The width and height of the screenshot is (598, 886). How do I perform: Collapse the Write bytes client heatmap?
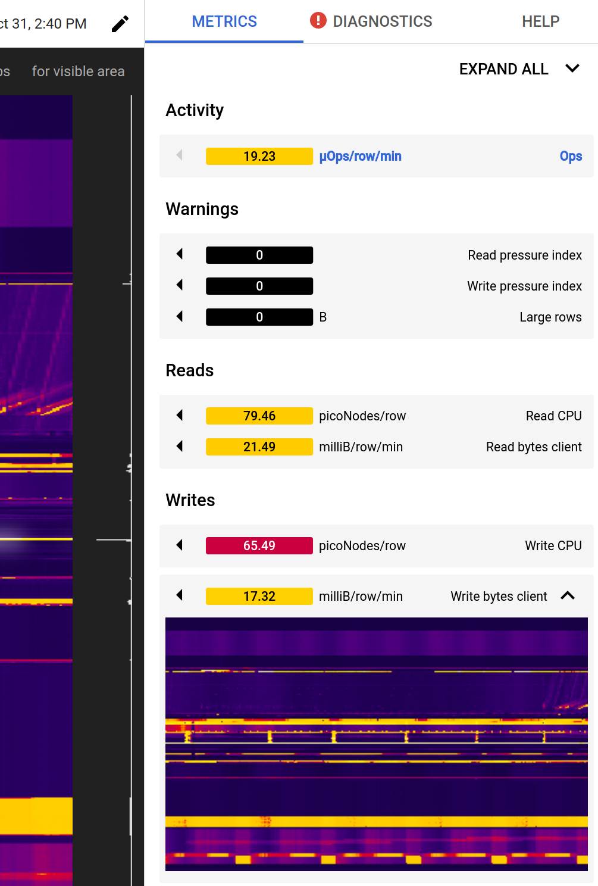568,595
